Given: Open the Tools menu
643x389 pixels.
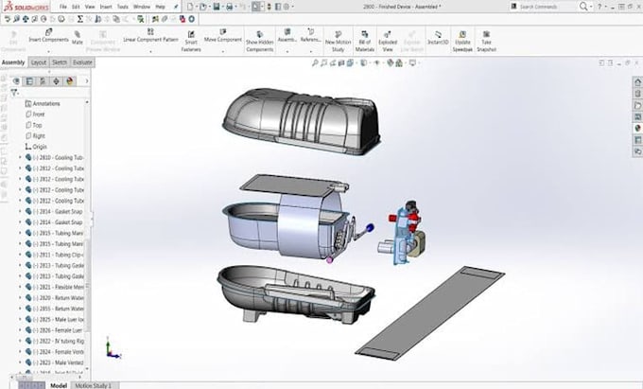Looking at the screenshot, I should tap(123, 7).
